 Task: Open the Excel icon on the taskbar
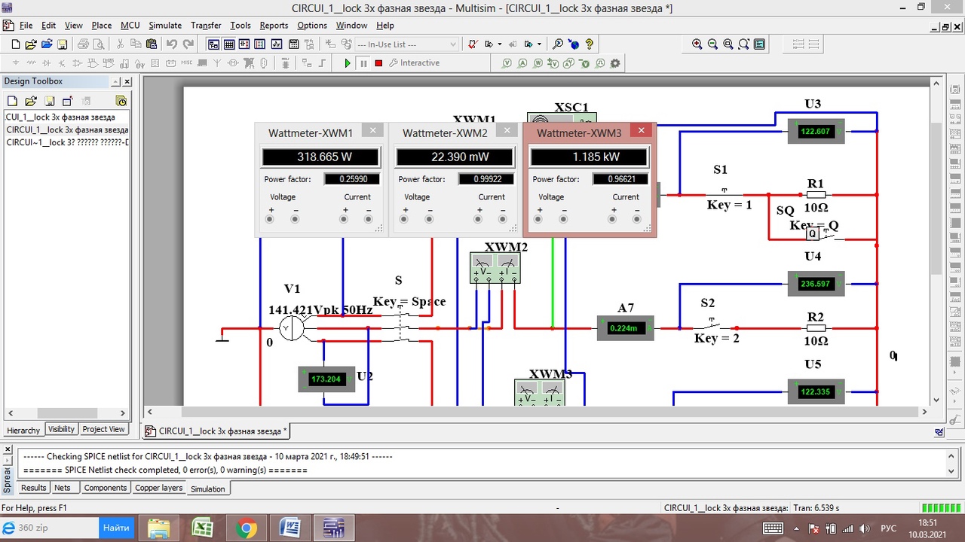pyautogui.click(x=203, y=528)
